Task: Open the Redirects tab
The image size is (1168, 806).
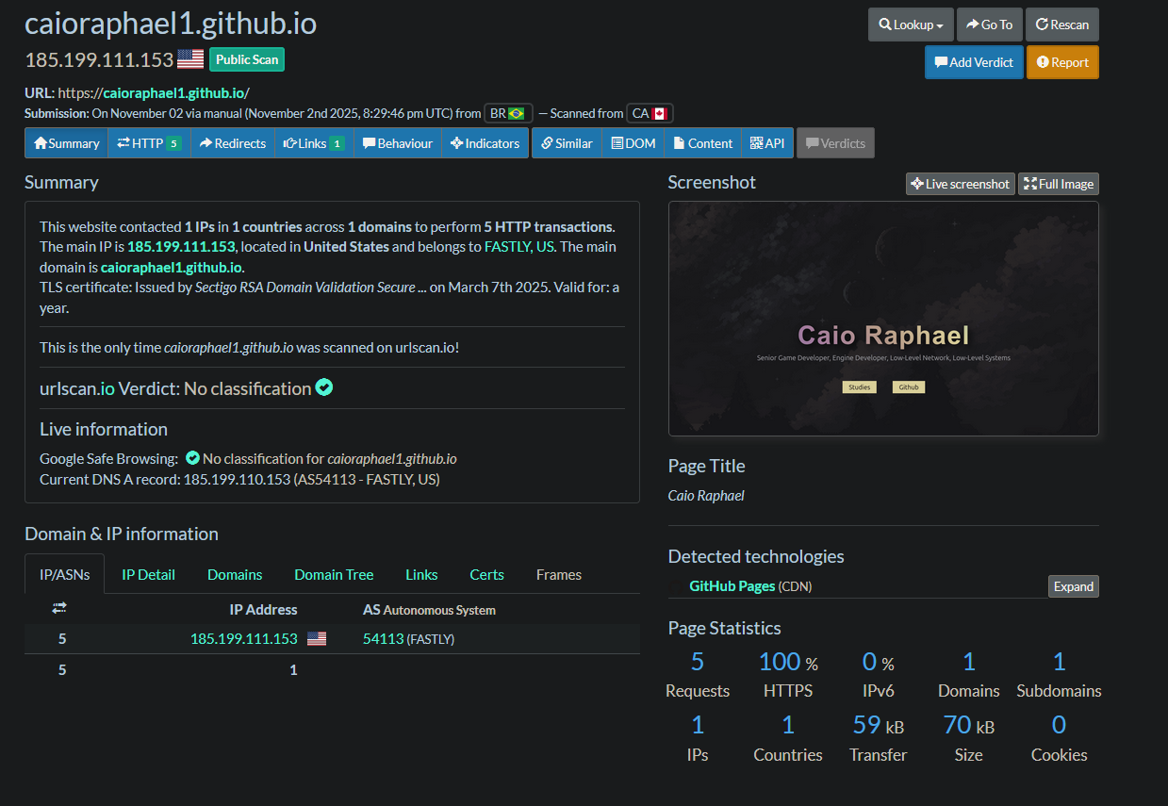Action: (x=232, y=143)
